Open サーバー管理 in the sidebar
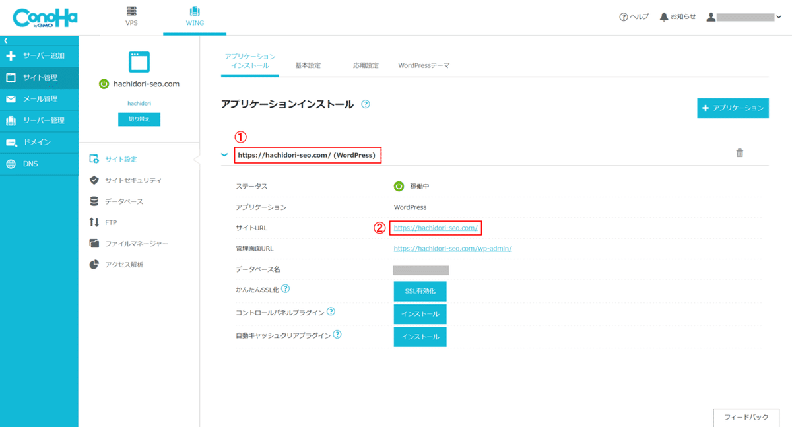This screenshot has height=427, width=792. tap(39, 121)
